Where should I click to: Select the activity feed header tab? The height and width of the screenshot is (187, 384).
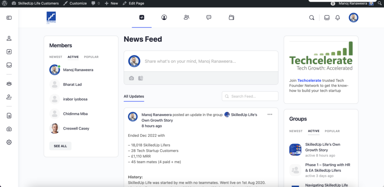(142, 17)
